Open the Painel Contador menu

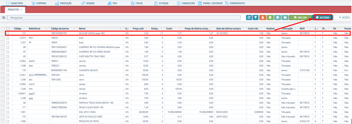tap(210, 3)
